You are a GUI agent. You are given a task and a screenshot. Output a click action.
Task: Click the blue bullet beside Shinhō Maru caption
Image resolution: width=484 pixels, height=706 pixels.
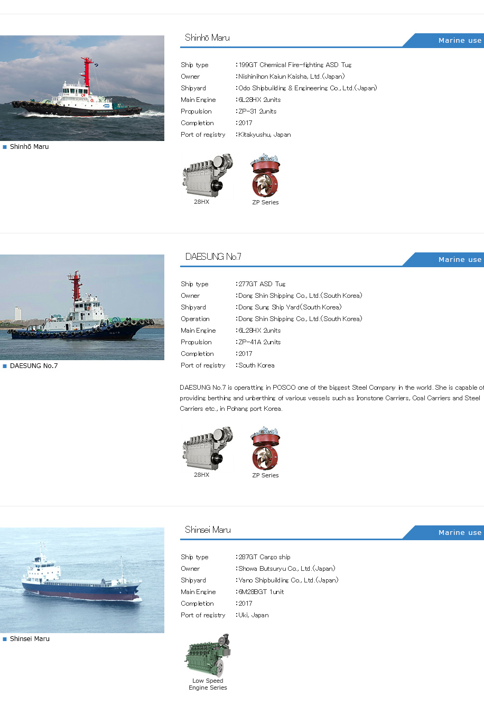[x=5, y=147]
